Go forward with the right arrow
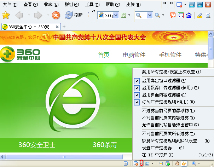 click(x=38, y=15)
